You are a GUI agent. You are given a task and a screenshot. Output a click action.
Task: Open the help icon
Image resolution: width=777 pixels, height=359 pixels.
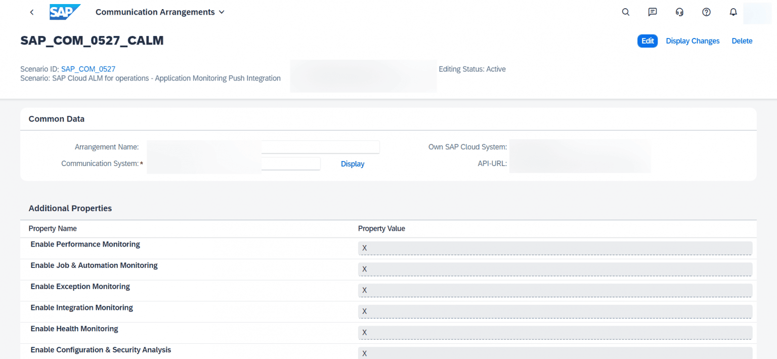tap(706, 12)
